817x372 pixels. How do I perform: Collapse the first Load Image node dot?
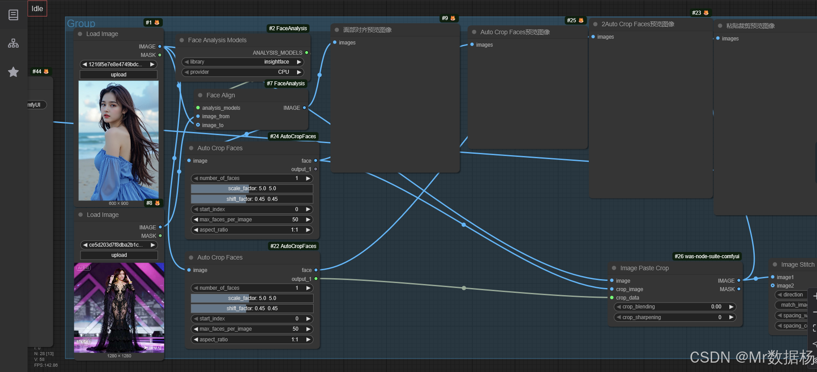click(x=80, y=34)
